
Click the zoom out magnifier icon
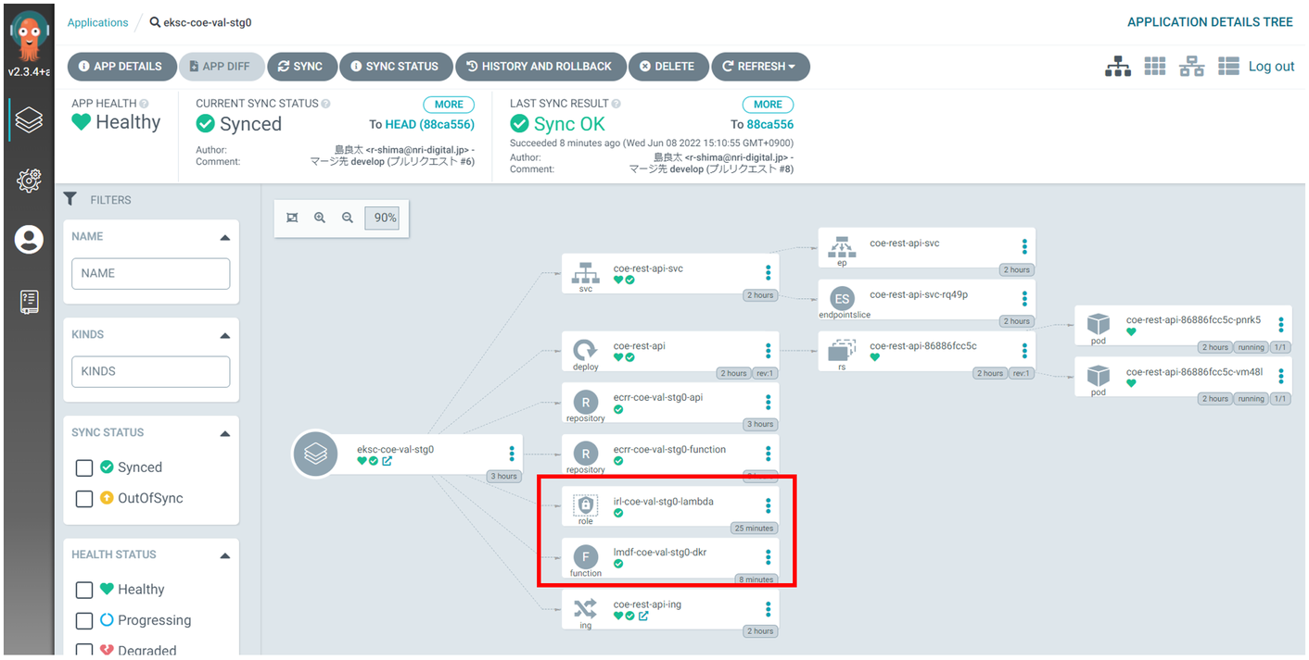point(348,218)
